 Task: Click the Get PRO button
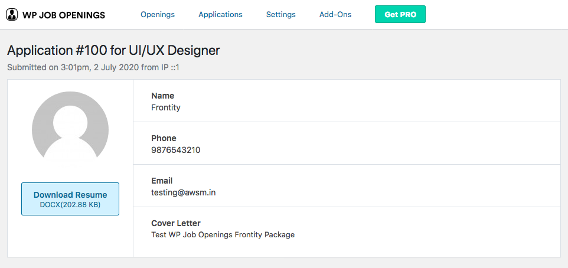point(400,14)
